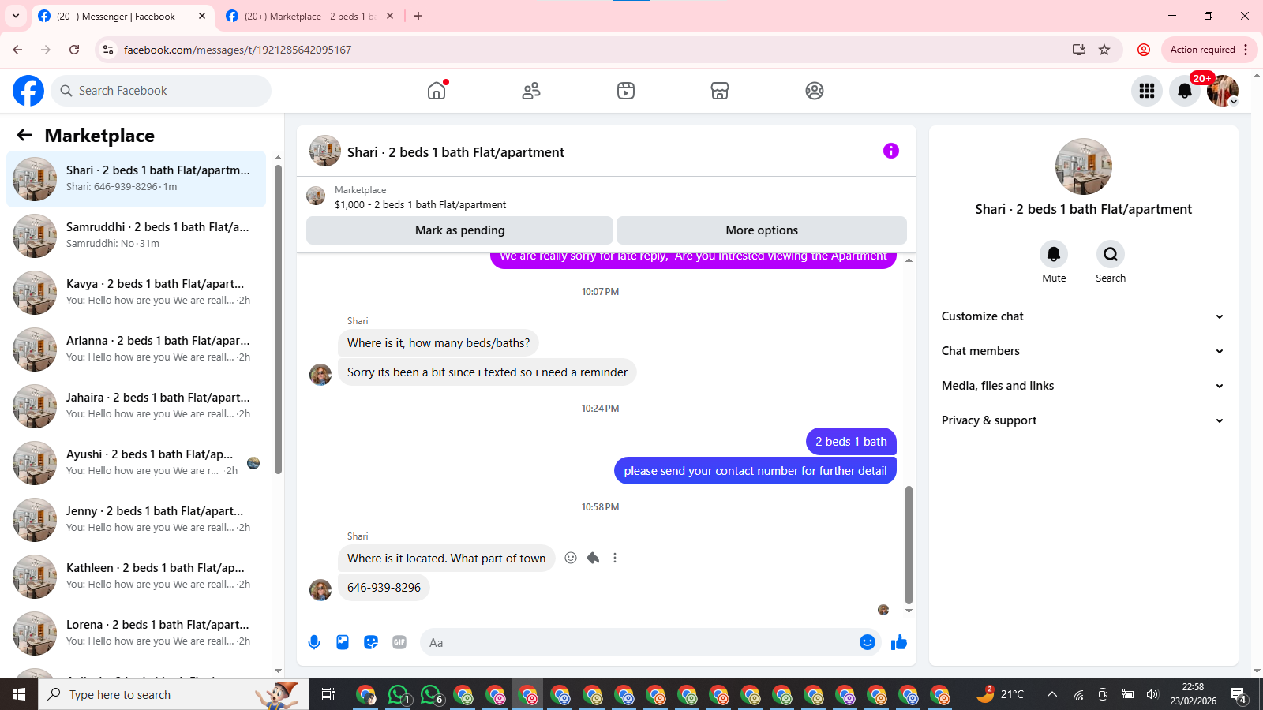Go to Home feed icon

pyautogui.click(x=437, y=91)
